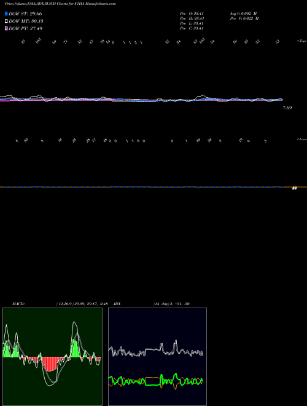Click the '<Lows' axis label
The height and width of the screenshot is (406, 307).
pos(301,139)
